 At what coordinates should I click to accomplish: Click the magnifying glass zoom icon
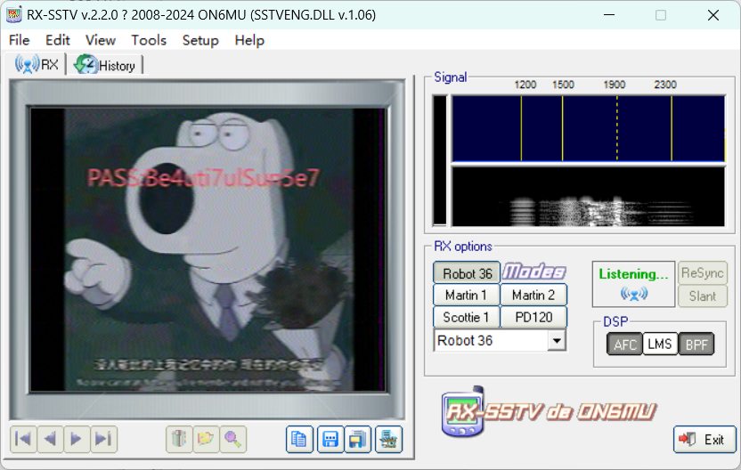(x=232, y=440)
